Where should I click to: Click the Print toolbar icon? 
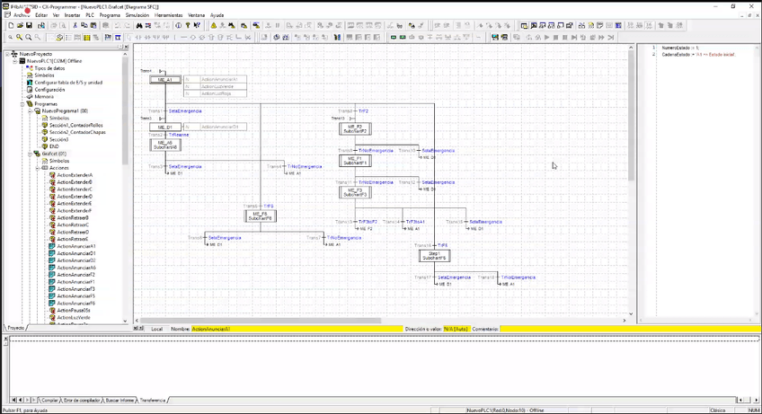56,26
